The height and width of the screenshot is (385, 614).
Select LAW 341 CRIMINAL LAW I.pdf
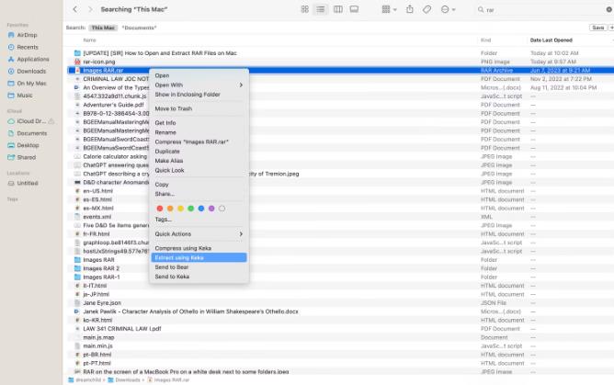pos(121,329)
